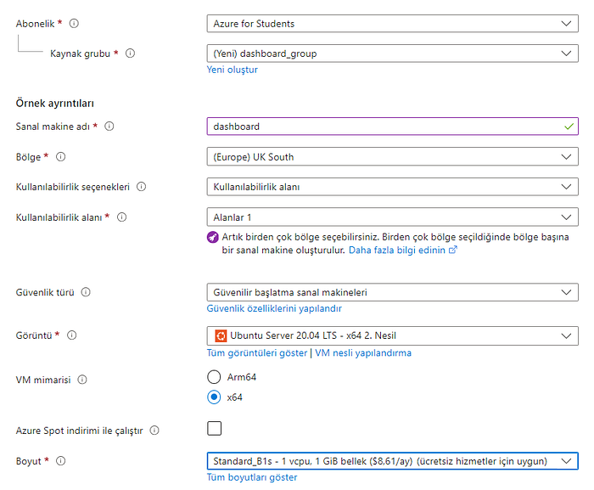Click info icon next to Azure Spot indirimi

tap(154, 431)
